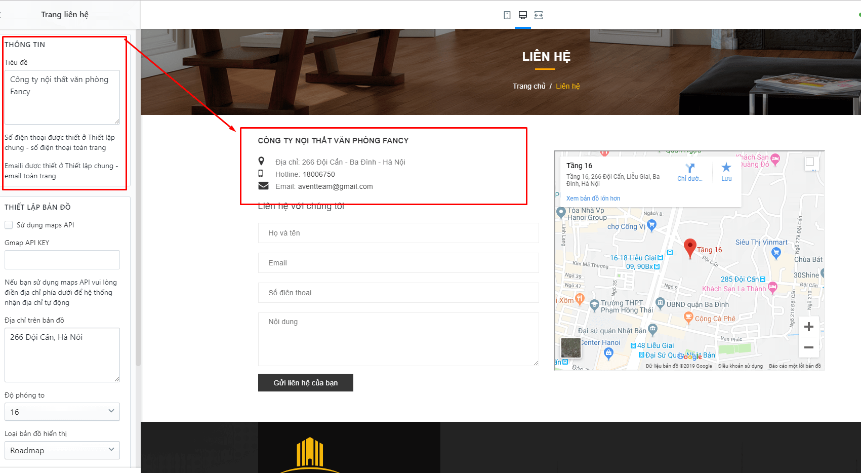Open map fullscreen toggle button

coord(810,162)
